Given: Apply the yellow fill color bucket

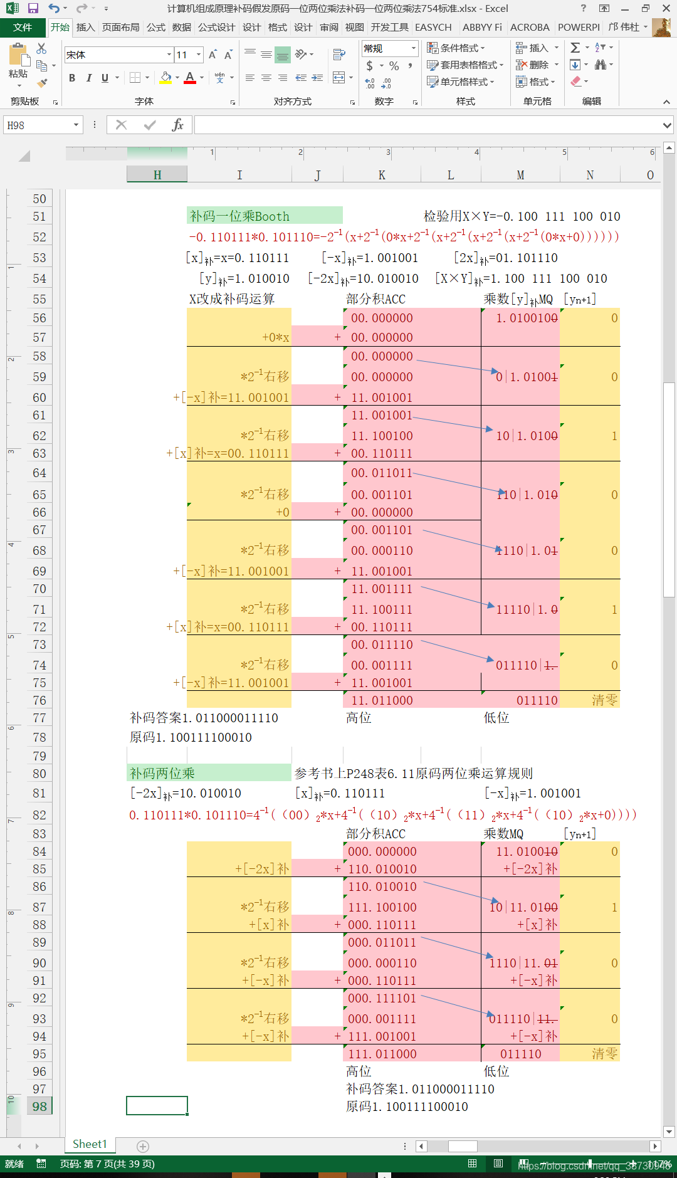Looking at the screenshot, I should pyautogui.click(x=165, y=78).
